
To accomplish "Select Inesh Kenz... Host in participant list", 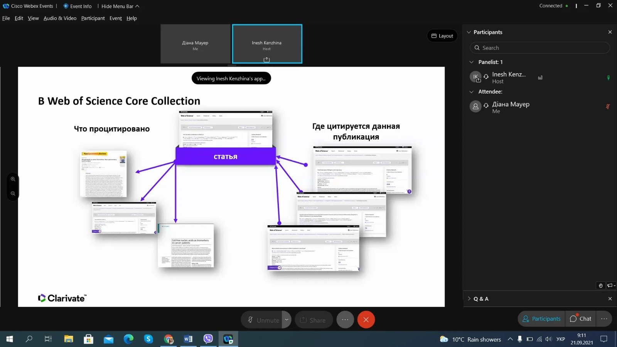I will pyautogui.click(x=540, y=77).
